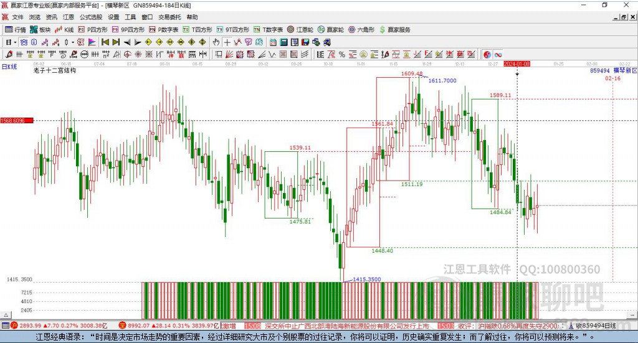
Task: Click the 859494 横琴新区 stock label
Action: point(614,71)
